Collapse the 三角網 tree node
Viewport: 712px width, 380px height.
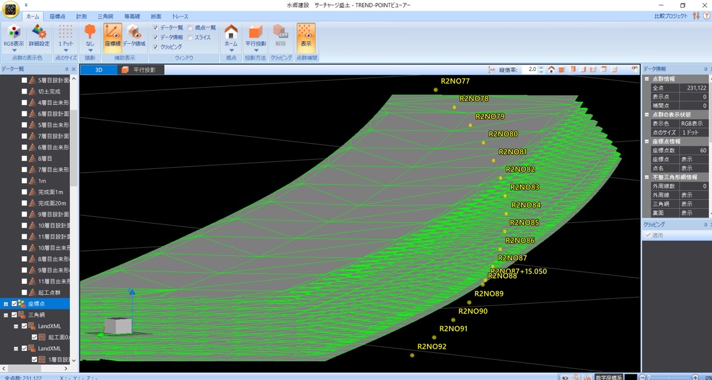tap(5, 315)
